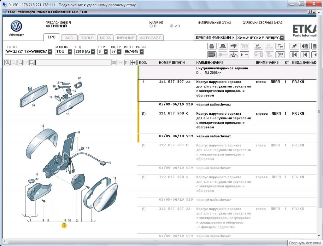The height and width of the screenshot is (246, 323).
Task: Click the split window layout icon
Action: click(127, 63)
